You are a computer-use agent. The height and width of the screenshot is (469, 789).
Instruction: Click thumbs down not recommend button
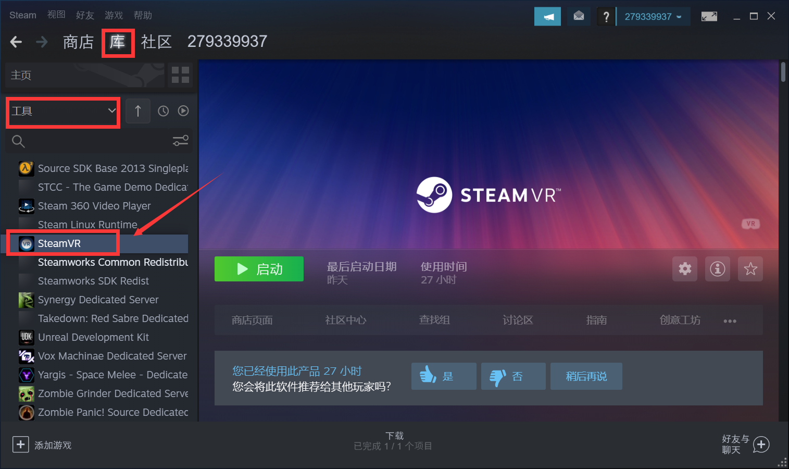coord(514,376)
